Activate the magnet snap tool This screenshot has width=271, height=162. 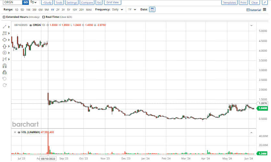[x=5, y=66]
